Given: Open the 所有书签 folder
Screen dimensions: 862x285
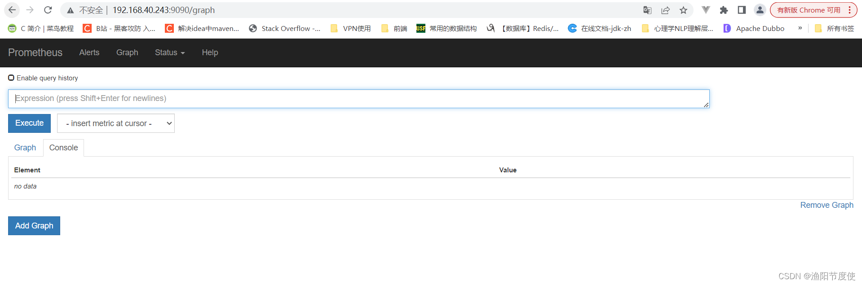Looking at the screenshot, I should [835, 28].
